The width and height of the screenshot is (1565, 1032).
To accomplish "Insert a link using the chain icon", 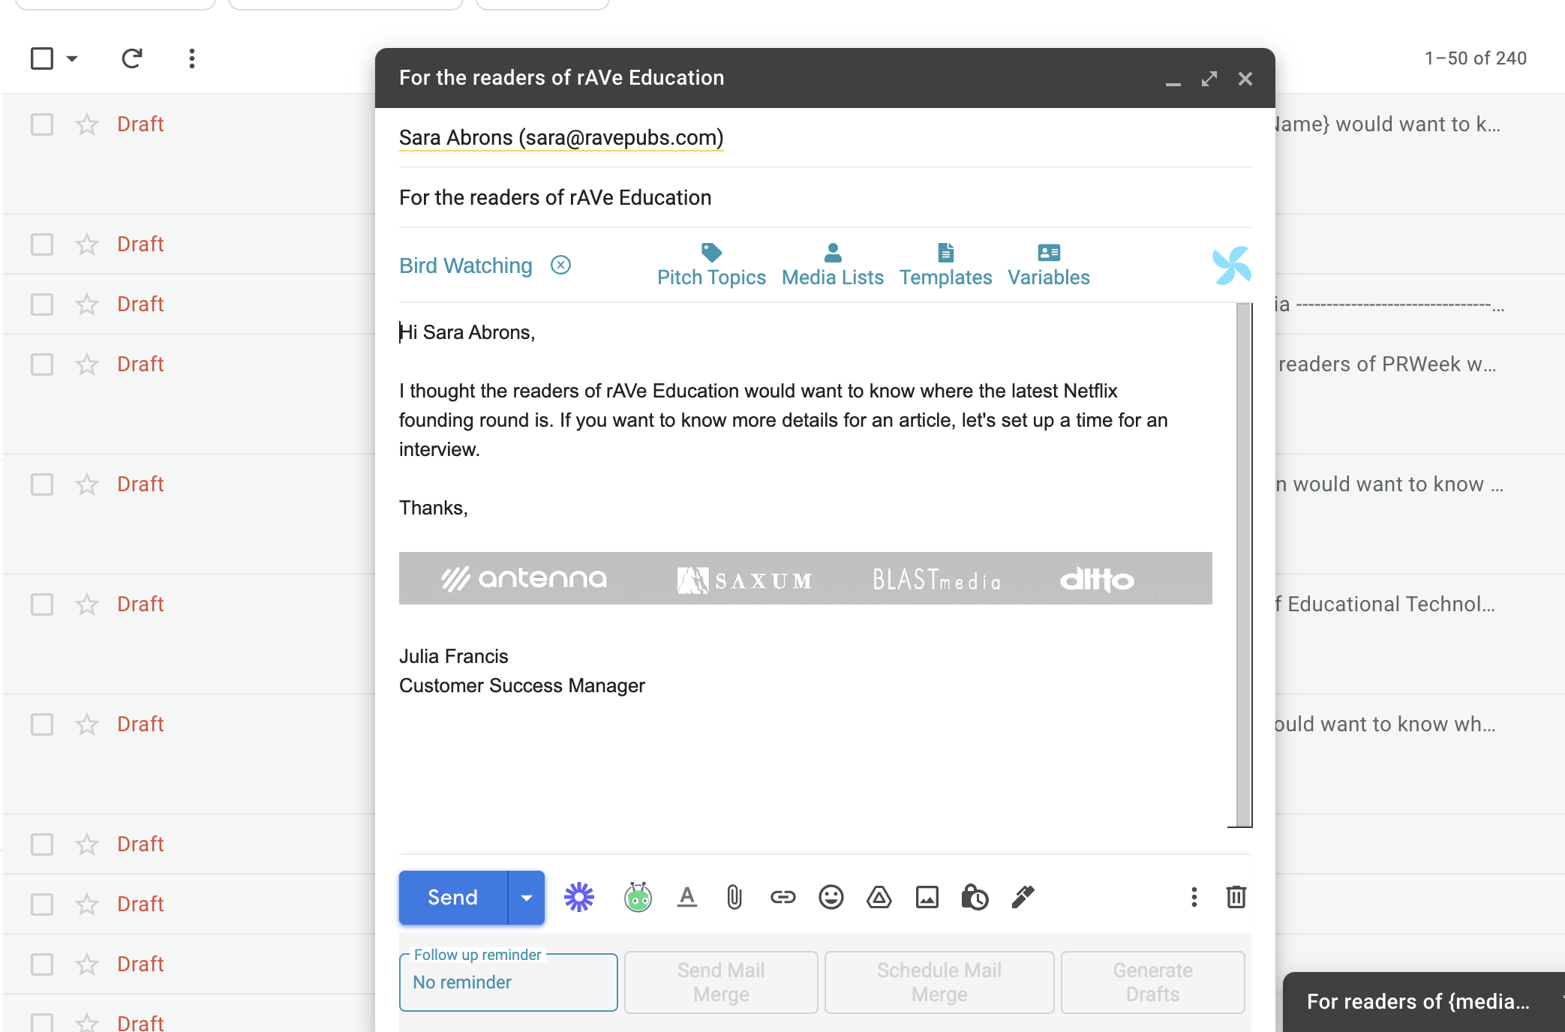I will click(x=782, y=897).
